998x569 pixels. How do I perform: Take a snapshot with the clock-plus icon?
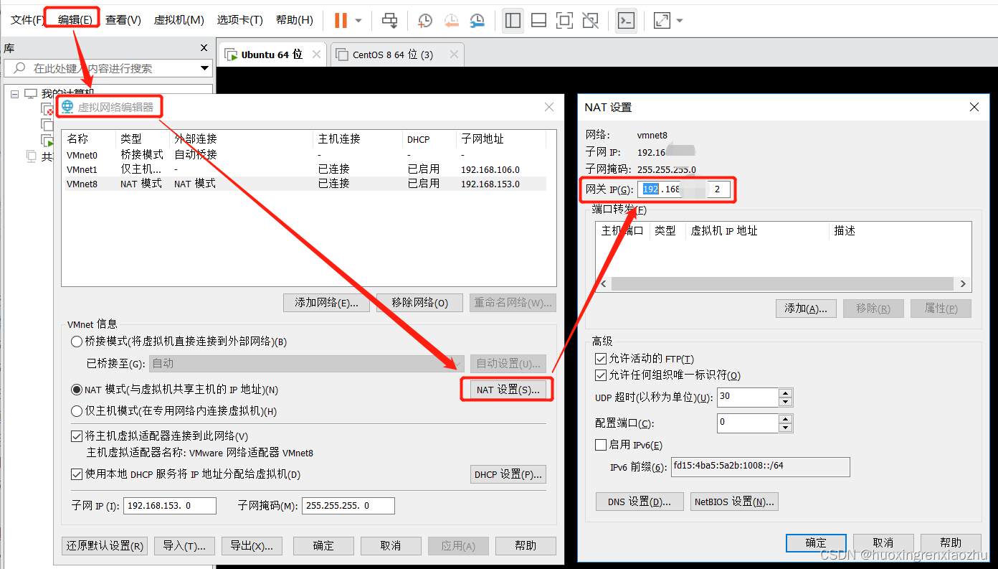[x=425, y=20]
